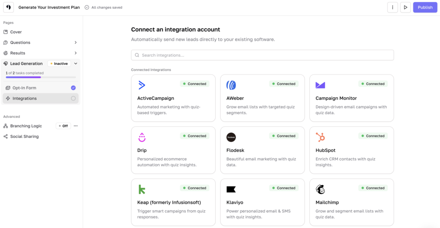Expand the Results chevron
Screen dimensions: 440x228
pos(76,53)
